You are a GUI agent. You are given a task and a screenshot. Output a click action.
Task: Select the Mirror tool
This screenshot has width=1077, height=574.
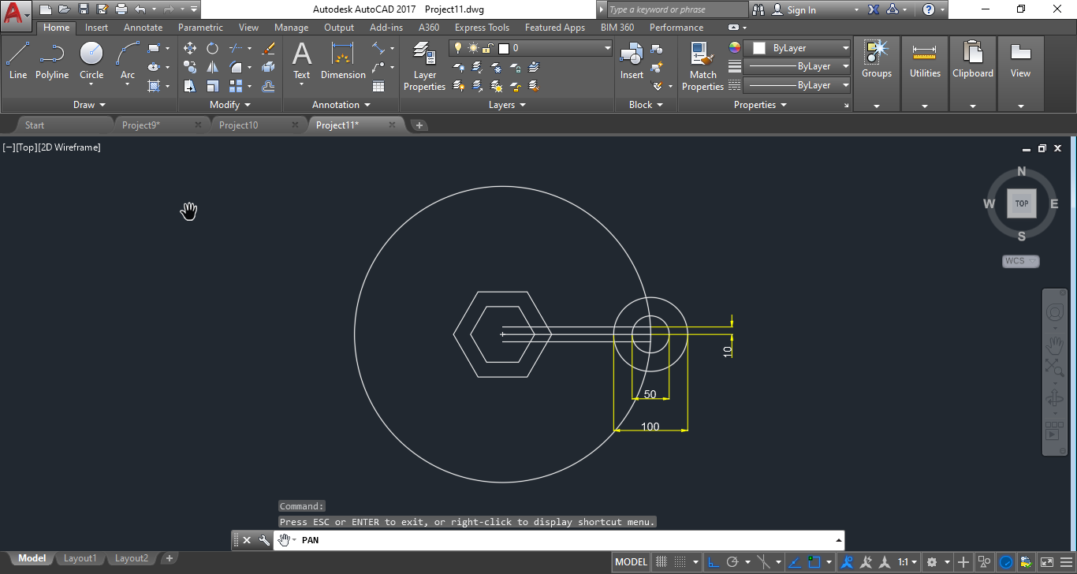pos(212,66)
